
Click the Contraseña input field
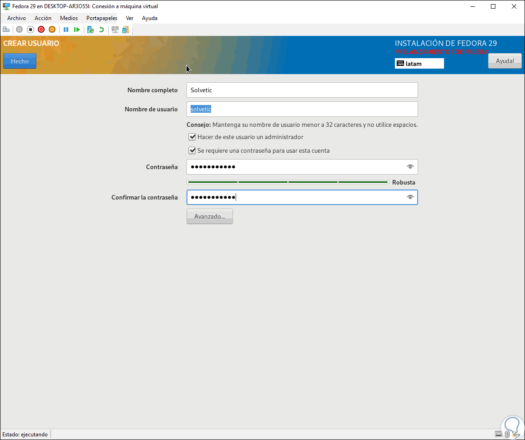click(x=302, y=167)
